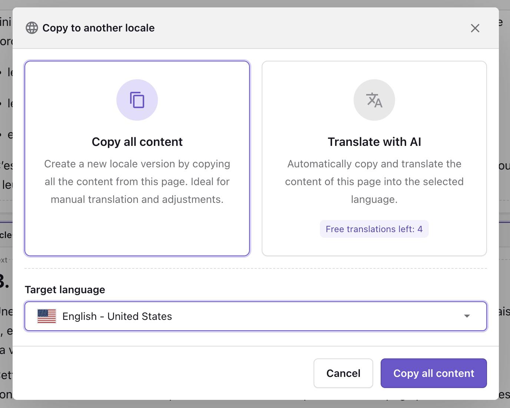Viewport: 510px width, 408px height.
Task: Click the globe icon in the dialog header
Action: (32, 28)
